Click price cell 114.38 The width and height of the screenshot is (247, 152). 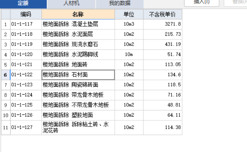point(163,127)
